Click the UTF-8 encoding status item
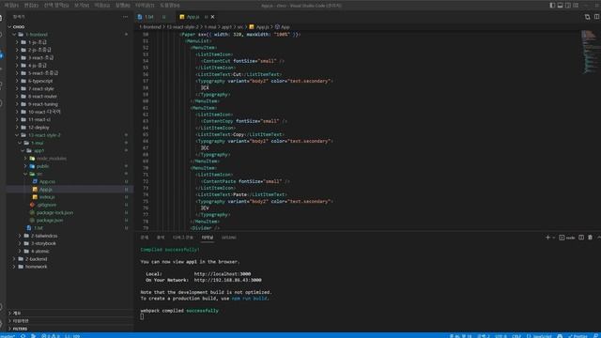The height and width of the screenshot is (338, 601). (501, 336)
